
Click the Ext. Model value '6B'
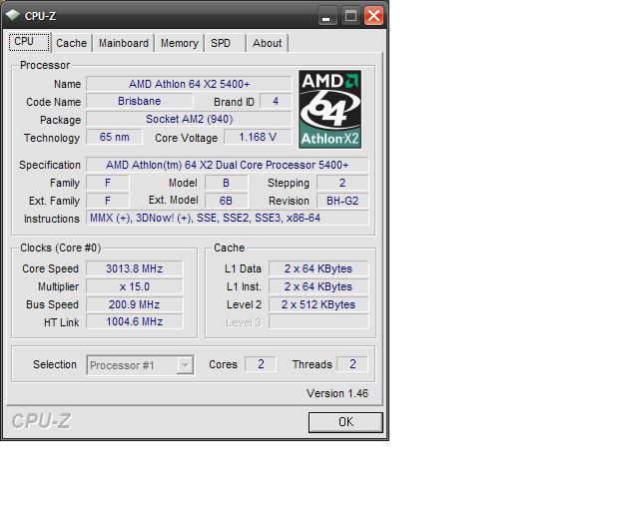227,201
